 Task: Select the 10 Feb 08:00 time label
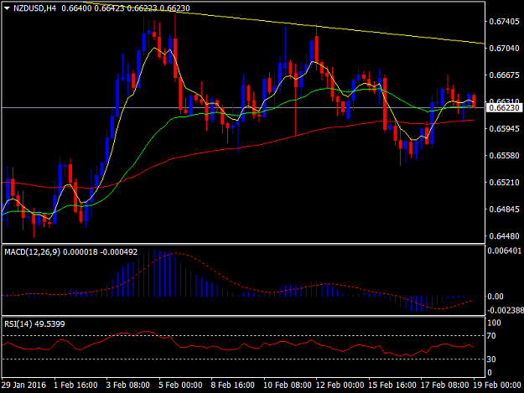coord(288,385)
